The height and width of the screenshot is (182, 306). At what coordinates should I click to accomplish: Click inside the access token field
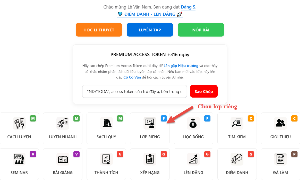point(134,91)
